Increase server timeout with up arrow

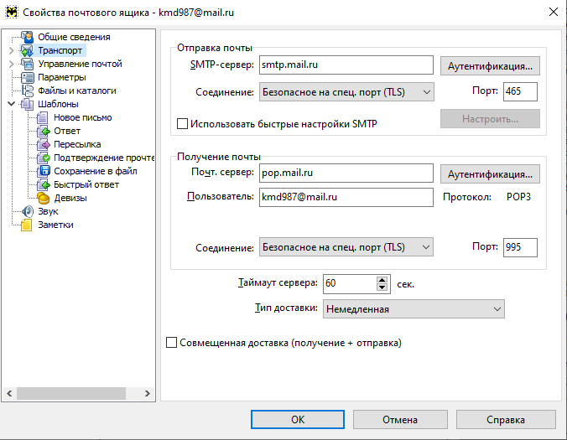tap(382, 280)
